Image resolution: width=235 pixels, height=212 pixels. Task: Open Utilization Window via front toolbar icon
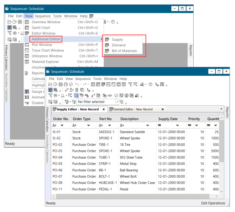[119, 85]
